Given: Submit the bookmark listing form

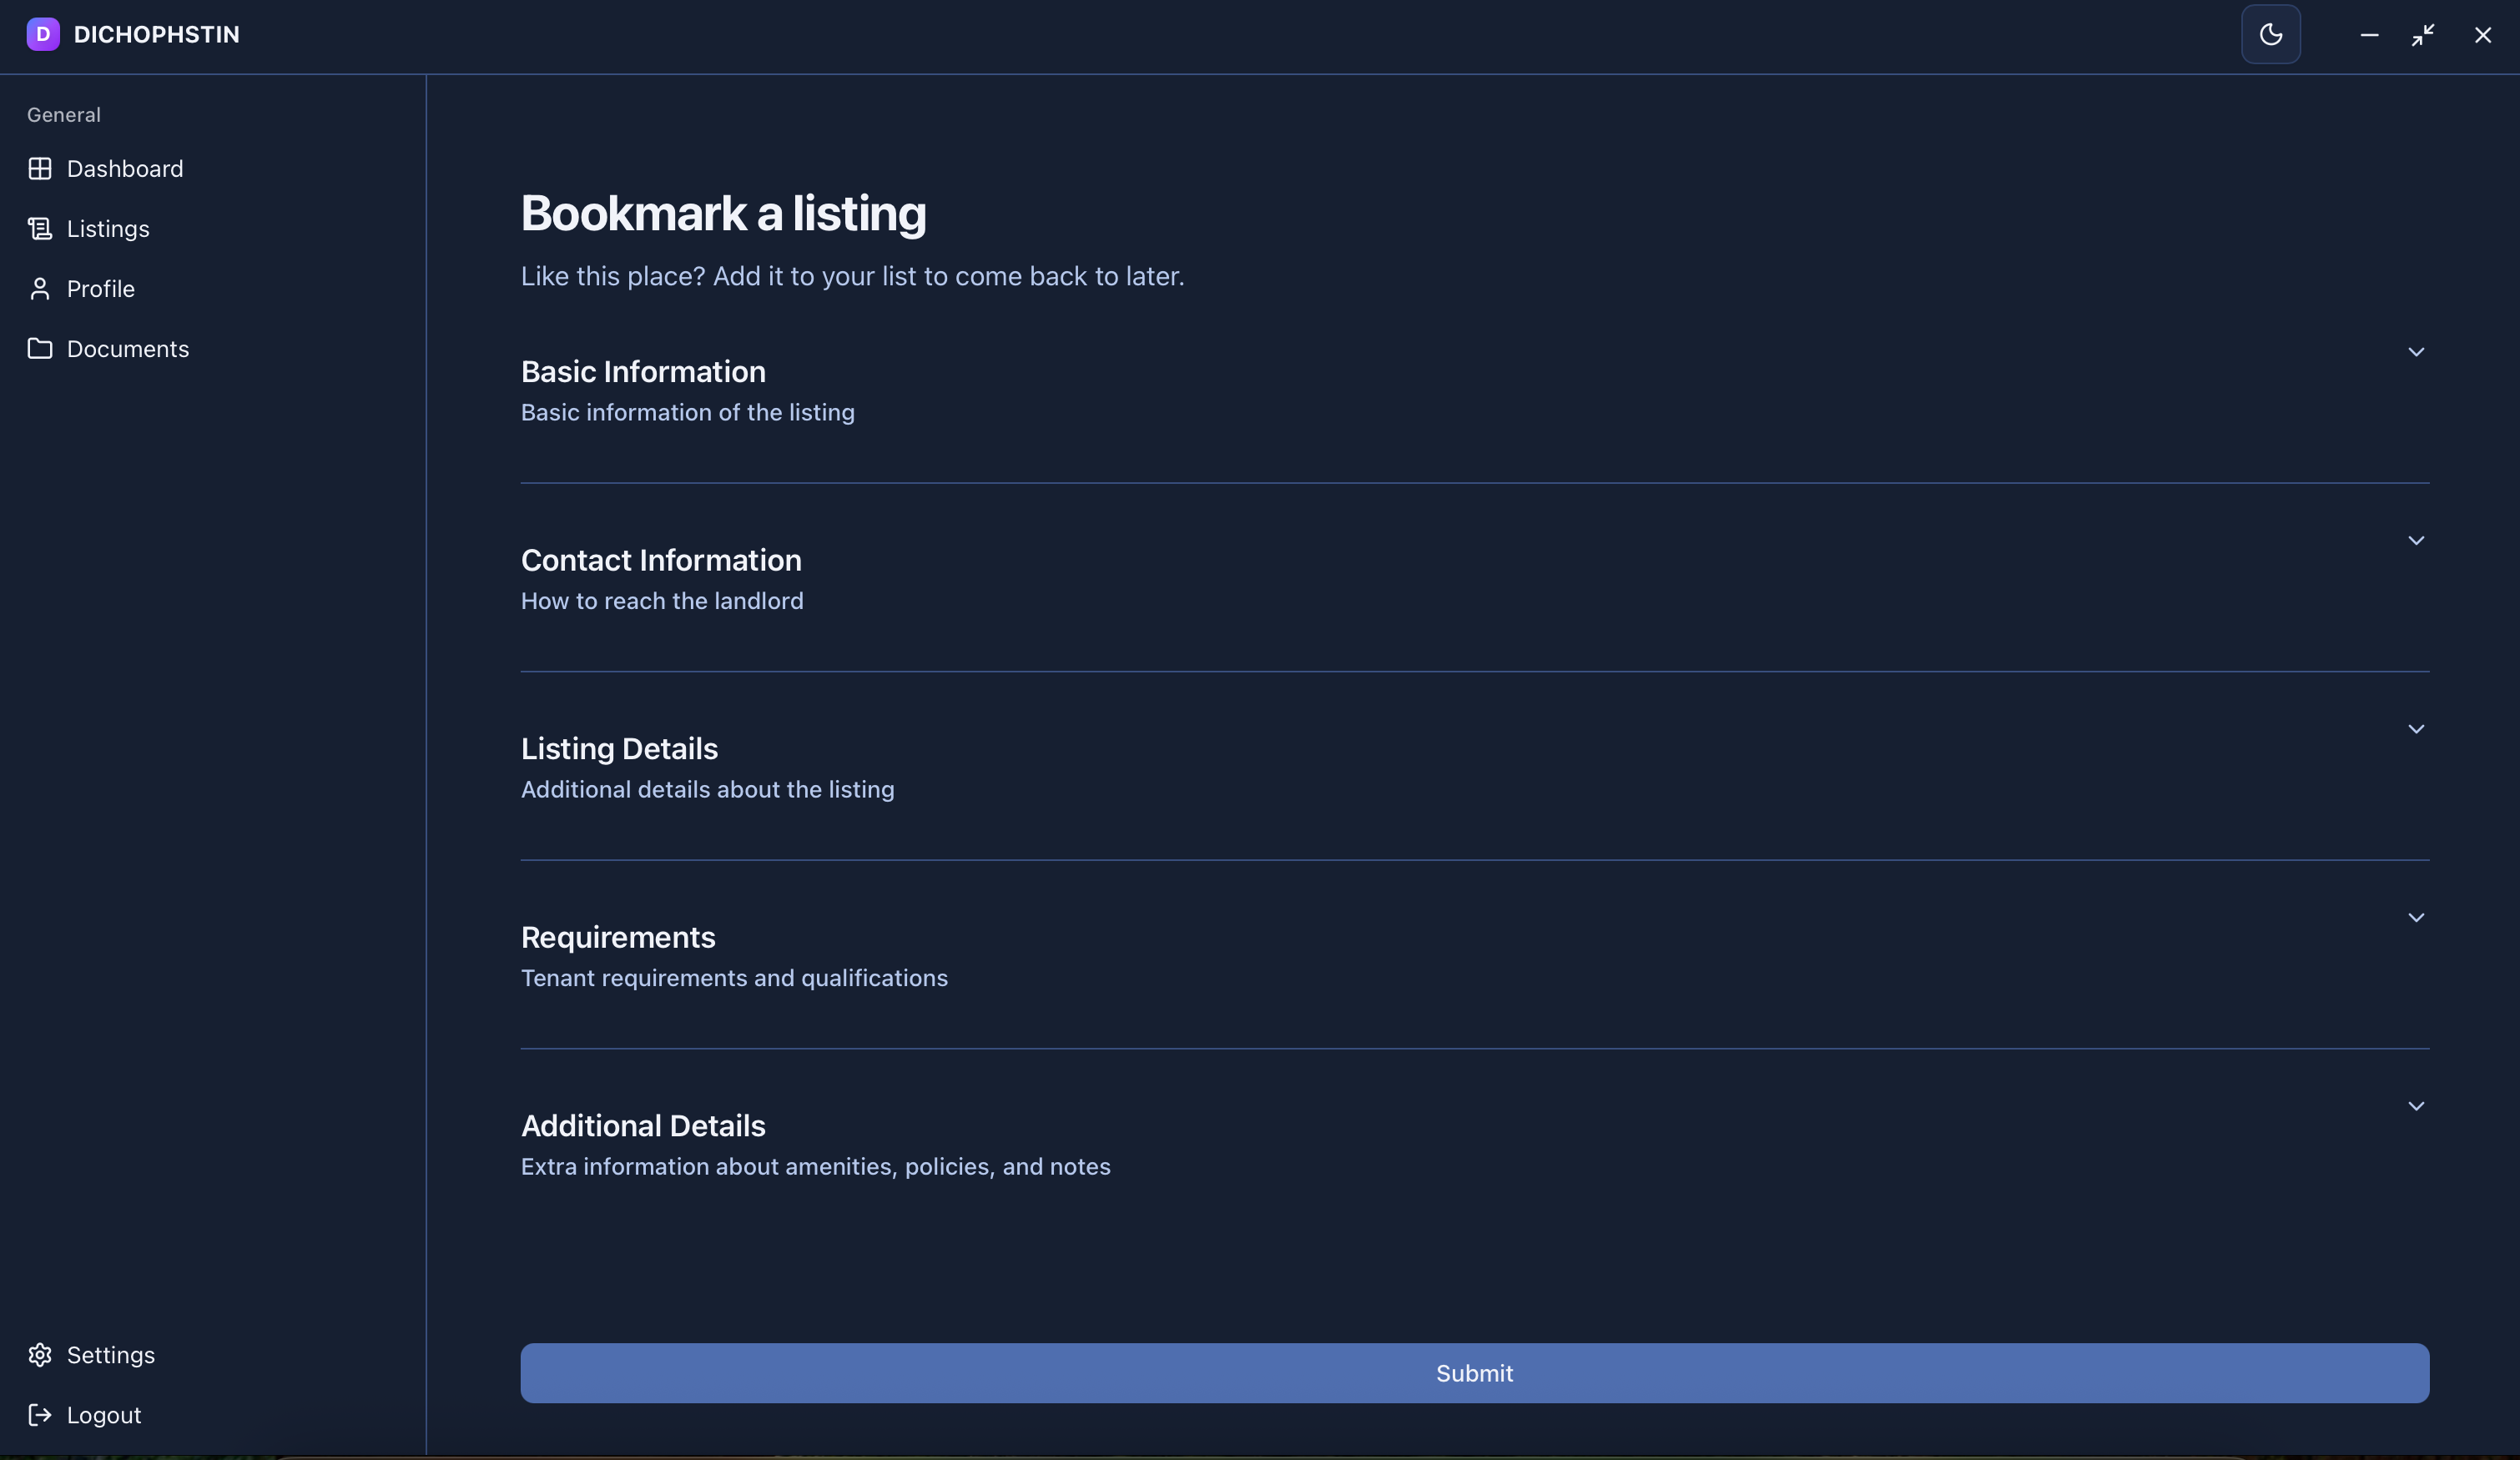Looking at the screenshot, I should 1474,1373.
